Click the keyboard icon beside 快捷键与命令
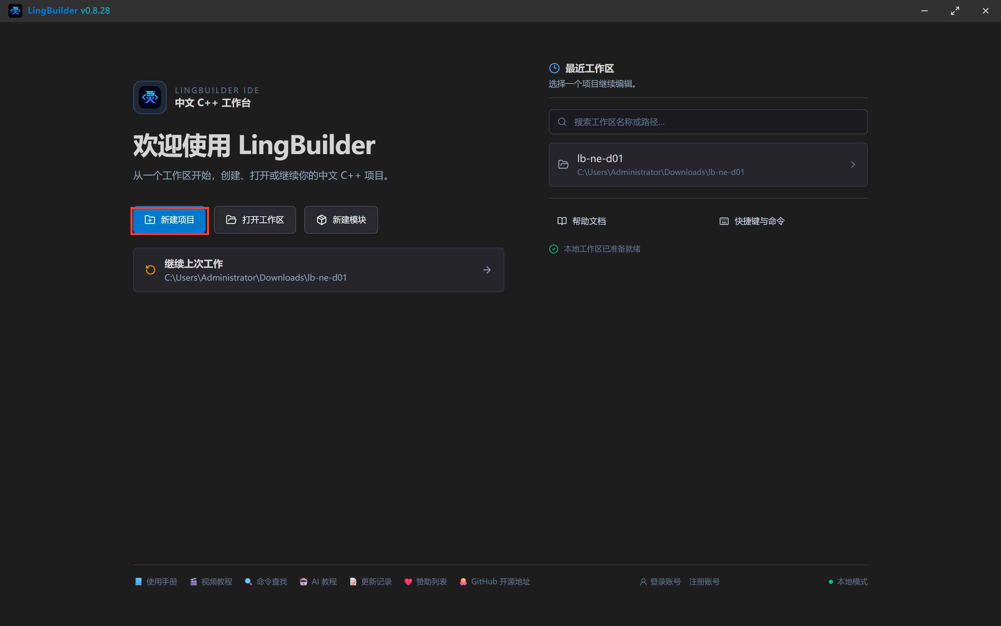Image resolution: width=1001 pixels, height=626 pixels. point(724,221)
